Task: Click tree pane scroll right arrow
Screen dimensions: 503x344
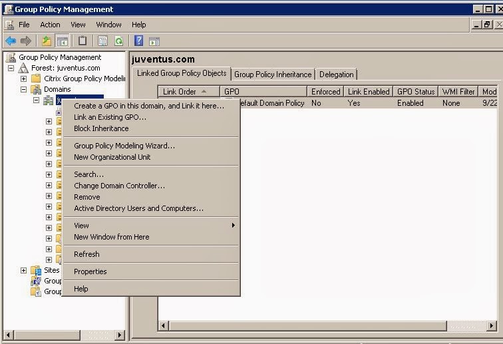Action: (x=120, y=335)
